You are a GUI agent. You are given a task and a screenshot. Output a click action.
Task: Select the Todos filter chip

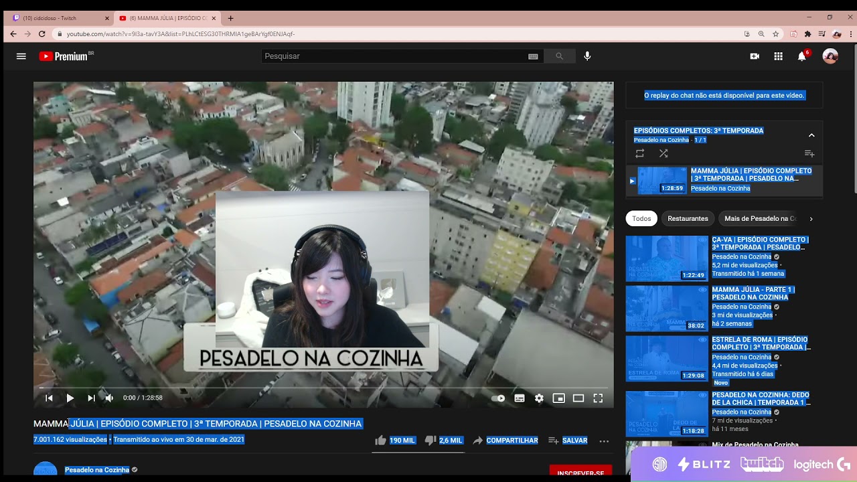click(x=641, y=218)
